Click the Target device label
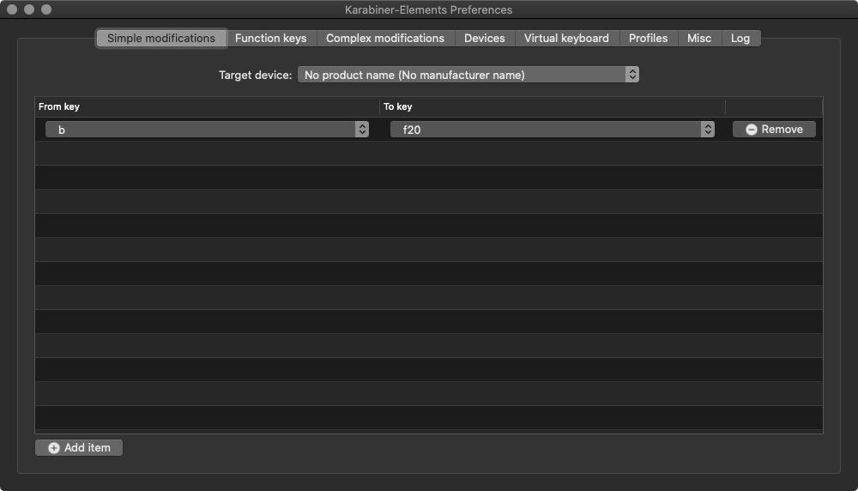The image size is (858, 491). click(256, 75)
